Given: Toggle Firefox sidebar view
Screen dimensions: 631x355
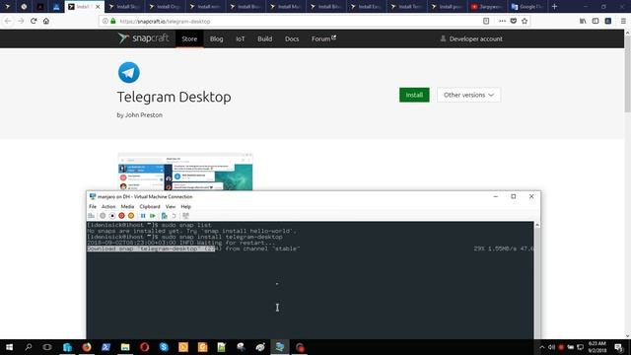Looking at the screenshot, I should [596, 21].
